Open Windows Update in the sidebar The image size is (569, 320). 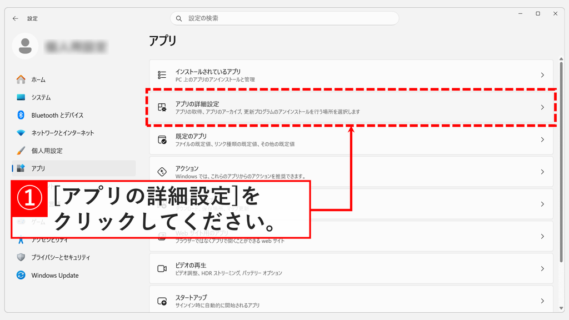(74, 276)
